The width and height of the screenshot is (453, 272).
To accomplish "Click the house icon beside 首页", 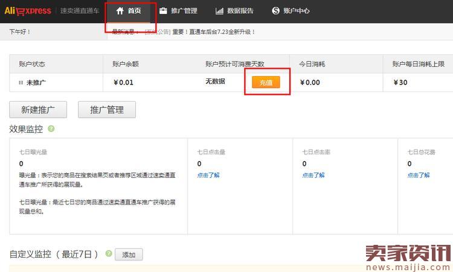I will point(120,11).
